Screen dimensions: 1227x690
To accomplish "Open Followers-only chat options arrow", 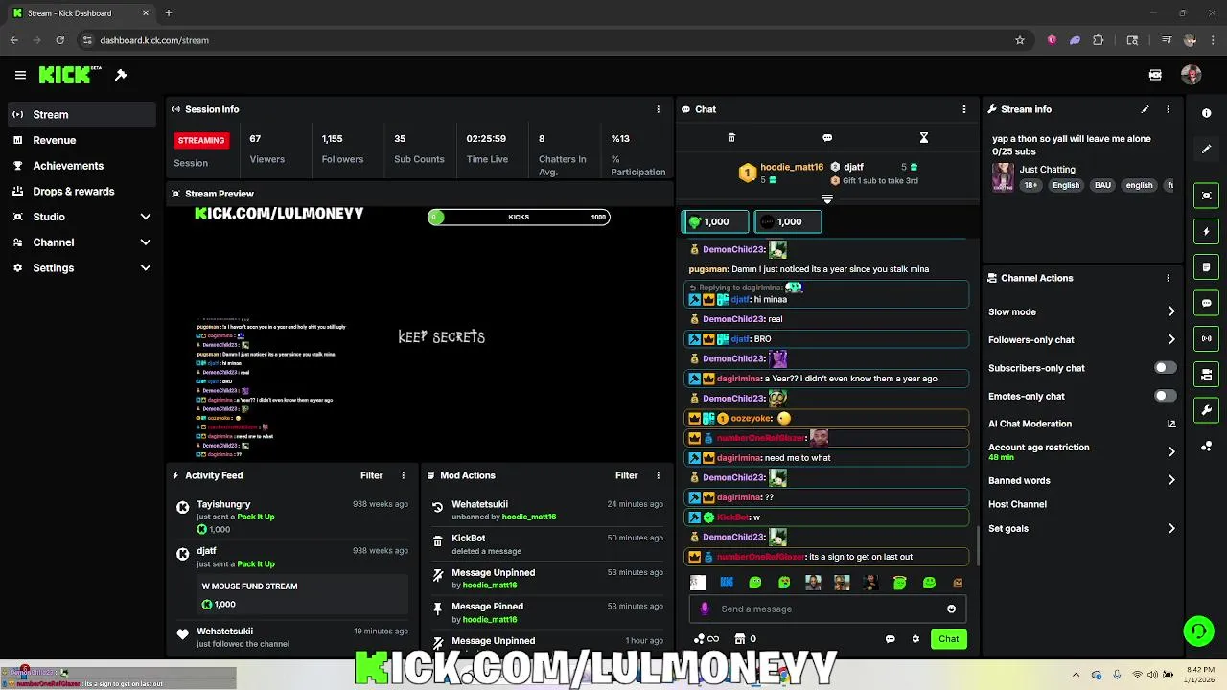I will 1171,339.
